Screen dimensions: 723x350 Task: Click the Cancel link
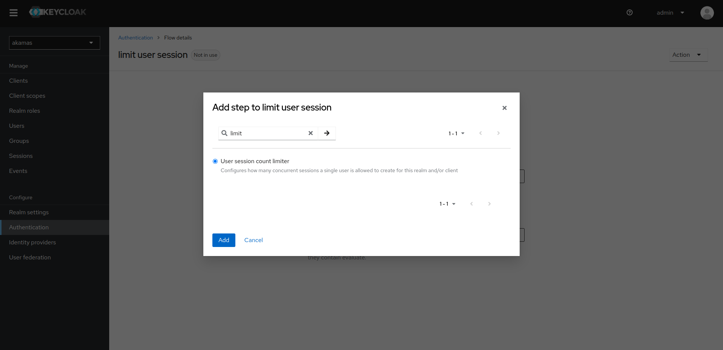253,240
